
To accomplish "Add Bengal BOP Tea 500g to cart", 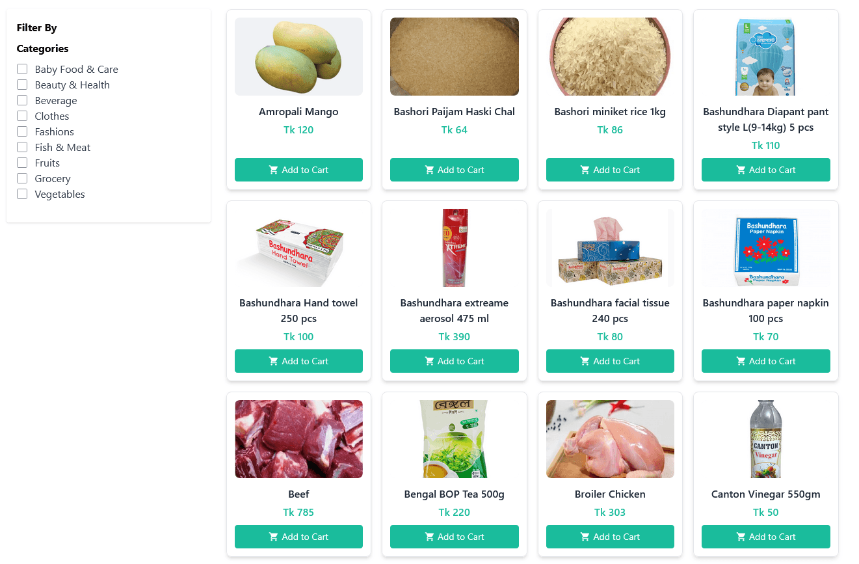I will click(454, 537).
